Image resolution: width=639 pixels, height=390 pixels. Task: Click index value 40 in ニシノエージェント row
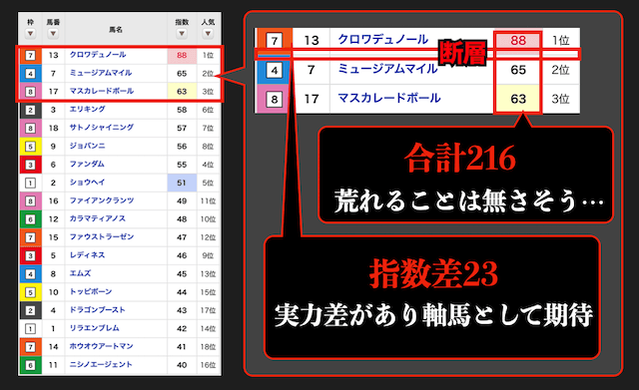[x=182, y=365]
